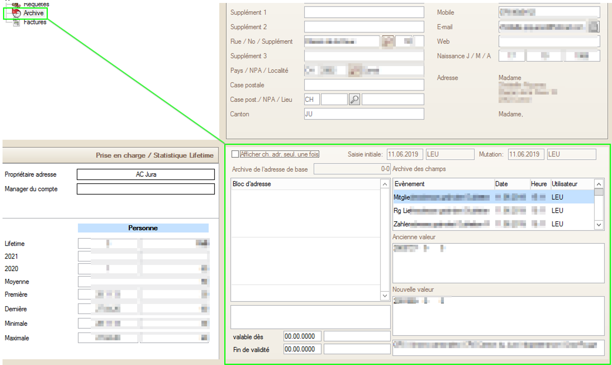
Task: Click the text field right of valable dès date
Action: [x=357, y=336]
